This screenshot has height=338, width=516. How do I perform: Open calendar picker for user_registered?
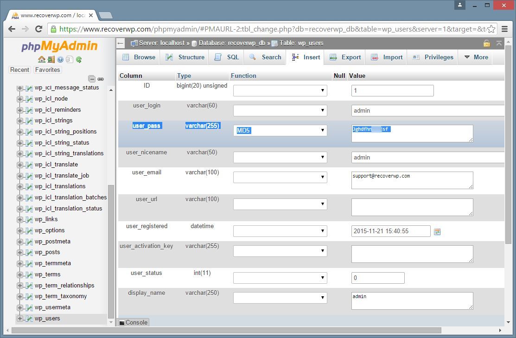[437, 232]
